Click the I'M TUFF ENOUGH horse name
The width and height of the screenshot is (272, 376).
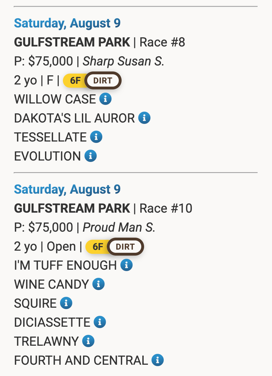click(65, 265)
